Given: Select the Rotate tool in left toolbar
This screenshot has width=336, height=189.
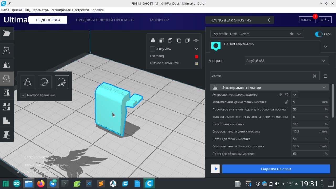Looking at the screenshot, I should pyautogui.click(x=7, y=78).
